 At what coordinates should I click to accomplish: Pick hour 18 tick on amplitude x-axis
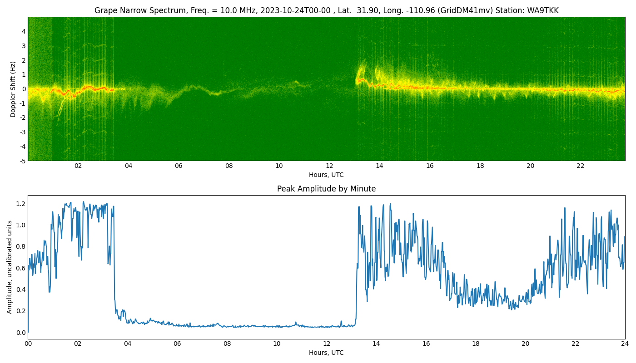click(476, 344)
